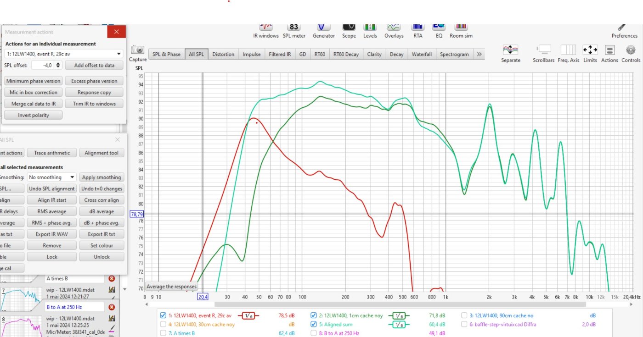Switch to the Waterfall tab
Image resolution: width=643 pixels, height=337 pixels.
pyautogui.click(x=421, y=54)
